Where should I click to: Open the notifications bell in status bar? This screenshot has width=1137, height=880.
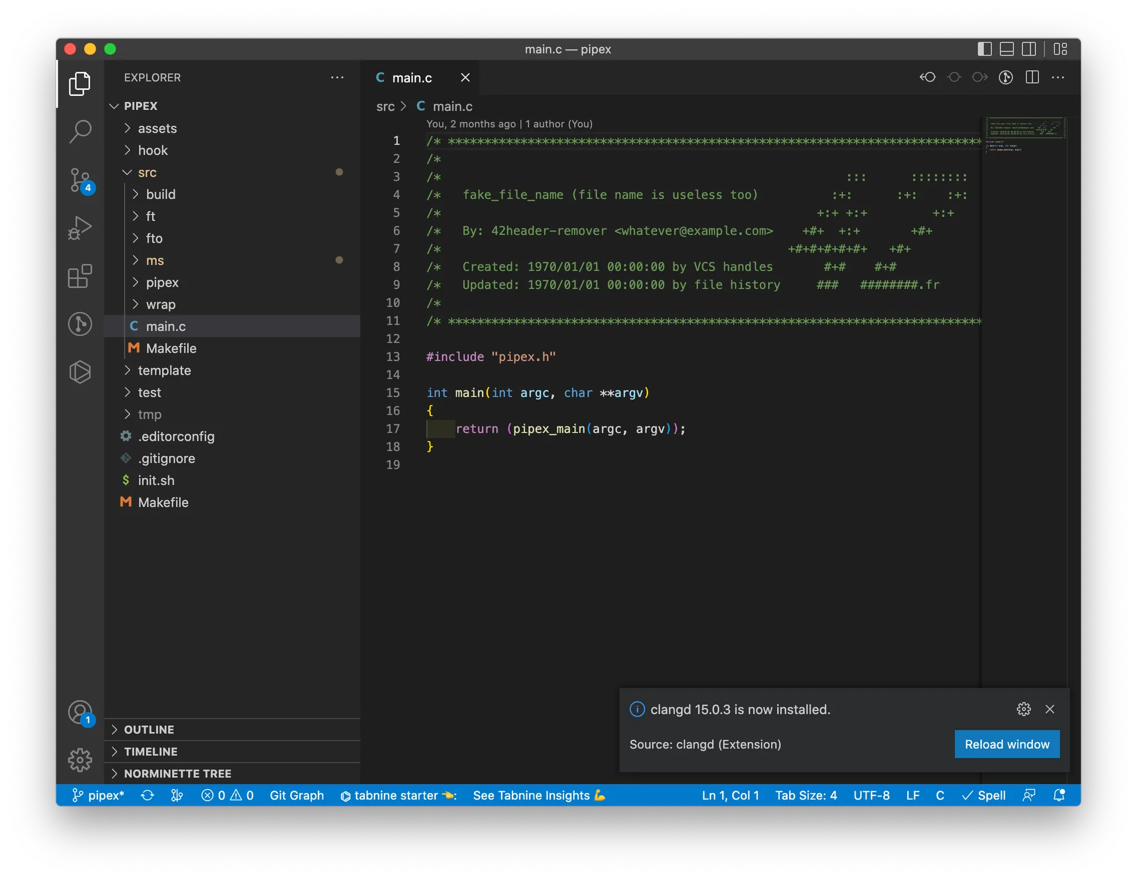click(x=1059, y=795)
